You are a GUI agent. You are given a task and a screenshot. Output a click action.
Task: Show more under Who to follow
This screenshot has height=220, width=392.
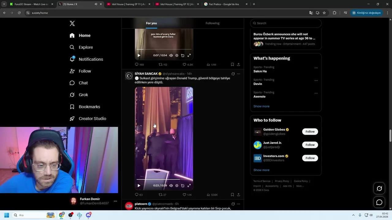point(261,170)
